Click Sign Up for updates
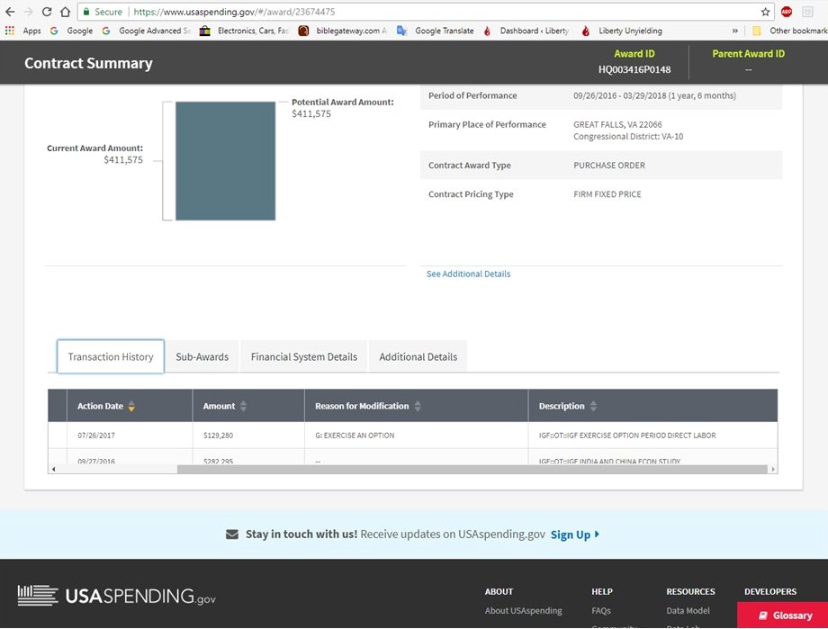This screenshot has width=828, height=629. click(574, 535)
